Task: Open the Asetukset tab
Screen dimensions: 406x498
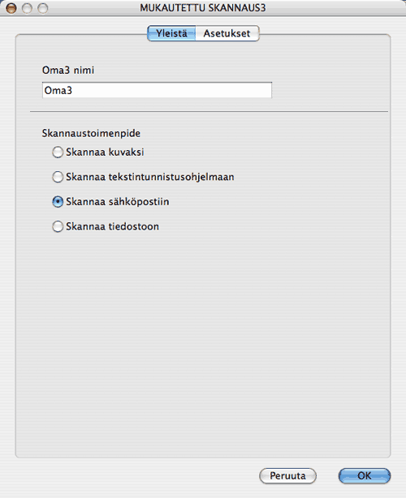Action: click(x=227, y=33)
